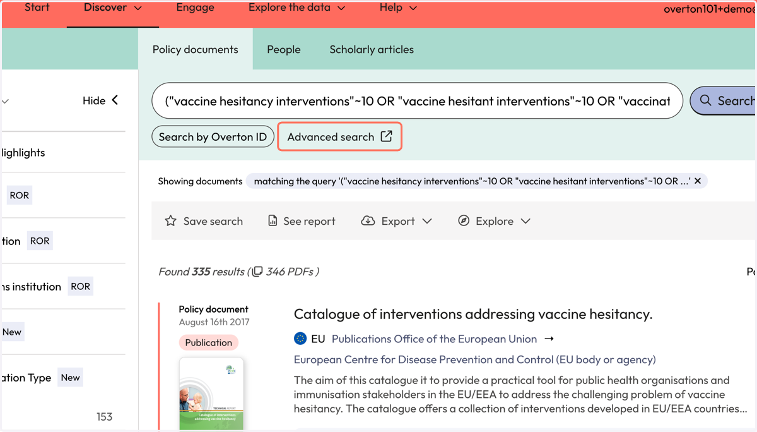Click into the search query field
This screenshot has height=432, width=757.
[418, 101]
